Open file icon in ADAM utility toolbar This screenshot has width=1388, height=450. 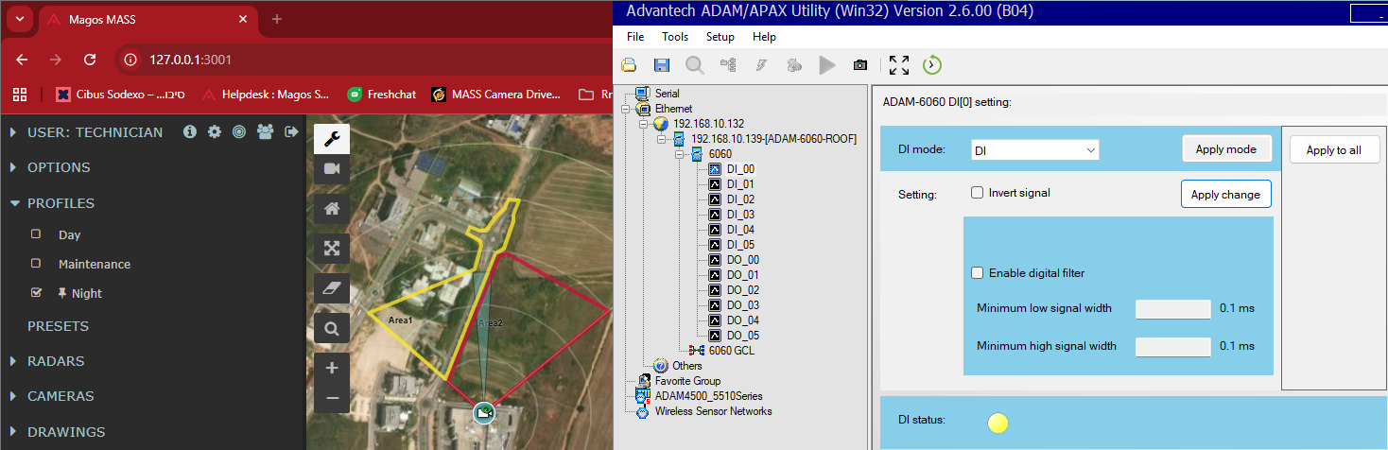point(629,65)
